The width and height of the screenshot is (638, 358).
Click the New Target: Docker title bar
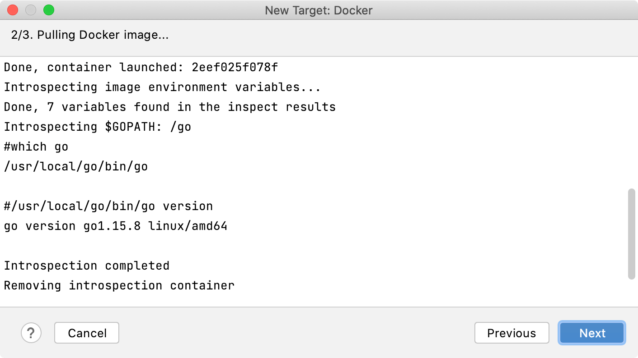319,10
